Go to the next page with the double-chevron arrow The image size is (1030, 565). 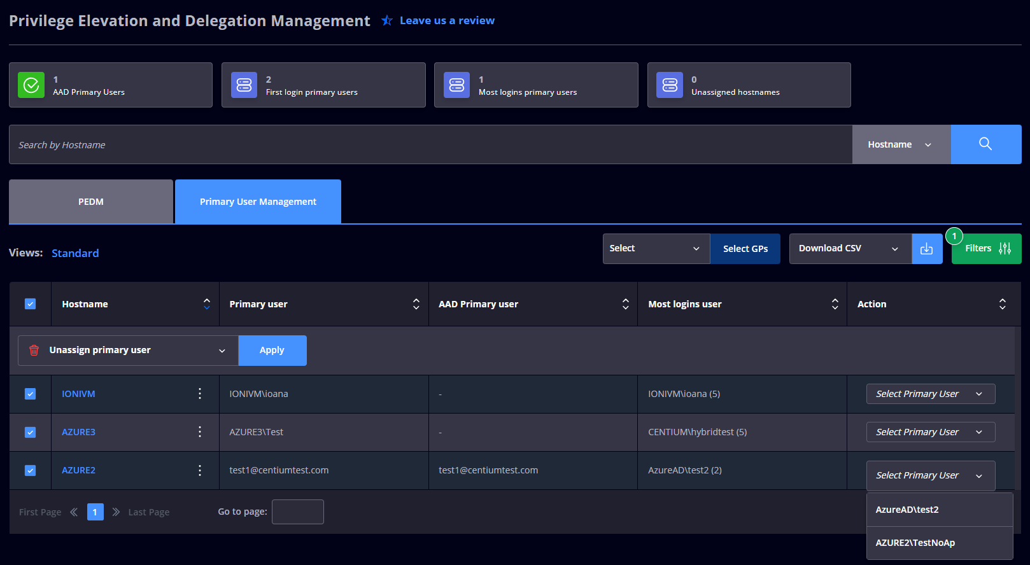[x=116, y=512]
